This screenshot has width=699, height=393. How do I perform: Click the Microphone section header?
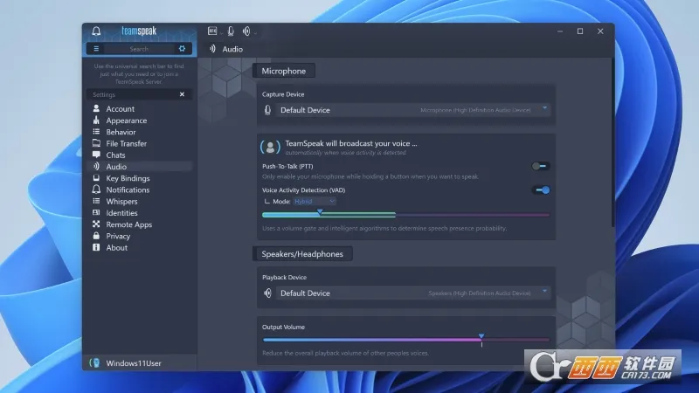point(283,71)
